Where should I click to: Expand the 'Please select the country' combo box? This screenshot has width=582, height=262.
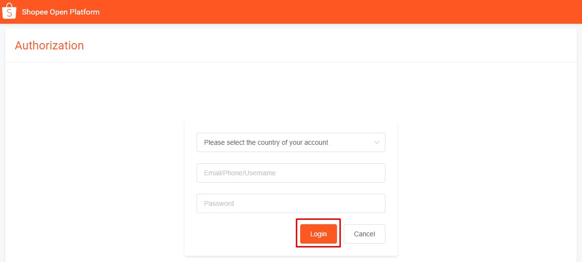pos(291,142)
